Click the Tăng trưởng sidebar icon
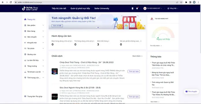 pyautogui.click(x=25, y=66)
